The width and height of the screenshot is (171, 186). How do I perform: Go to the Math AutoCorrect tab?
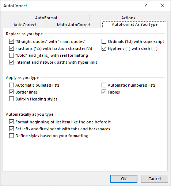[x=74, y=25]
